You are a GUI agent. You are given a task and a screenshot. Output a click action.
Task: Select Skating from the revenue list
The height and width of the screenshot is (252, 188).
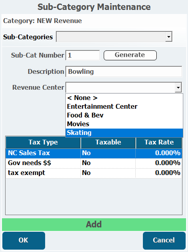tap(124, 133)
